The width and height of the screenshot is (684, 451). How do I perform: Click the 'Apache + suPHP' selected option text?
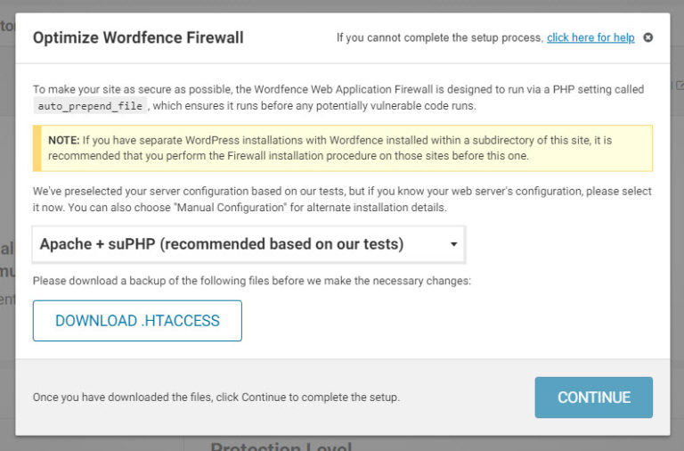pos(221,244)
